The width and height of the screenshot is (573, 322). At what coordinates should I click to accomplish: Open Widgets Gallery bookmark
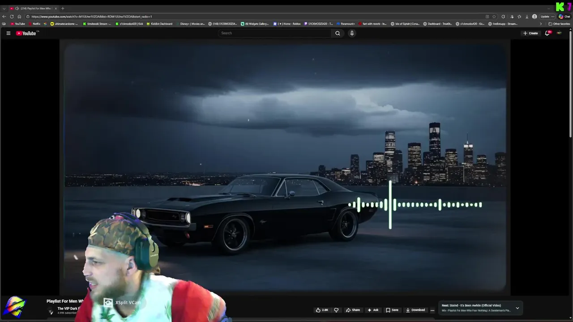click(x=255, y=24)
